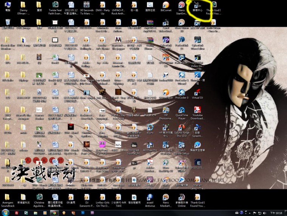Launch QuickTime Player from the desktop

[x=182, y=110]
